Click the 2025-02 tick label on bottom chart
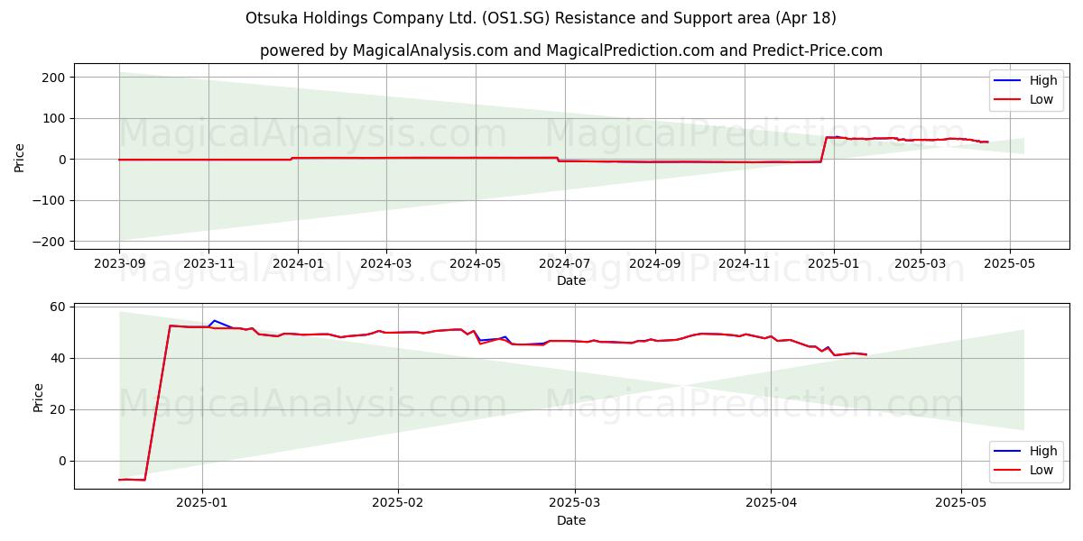1083x541 pixels. pos(398,504)
